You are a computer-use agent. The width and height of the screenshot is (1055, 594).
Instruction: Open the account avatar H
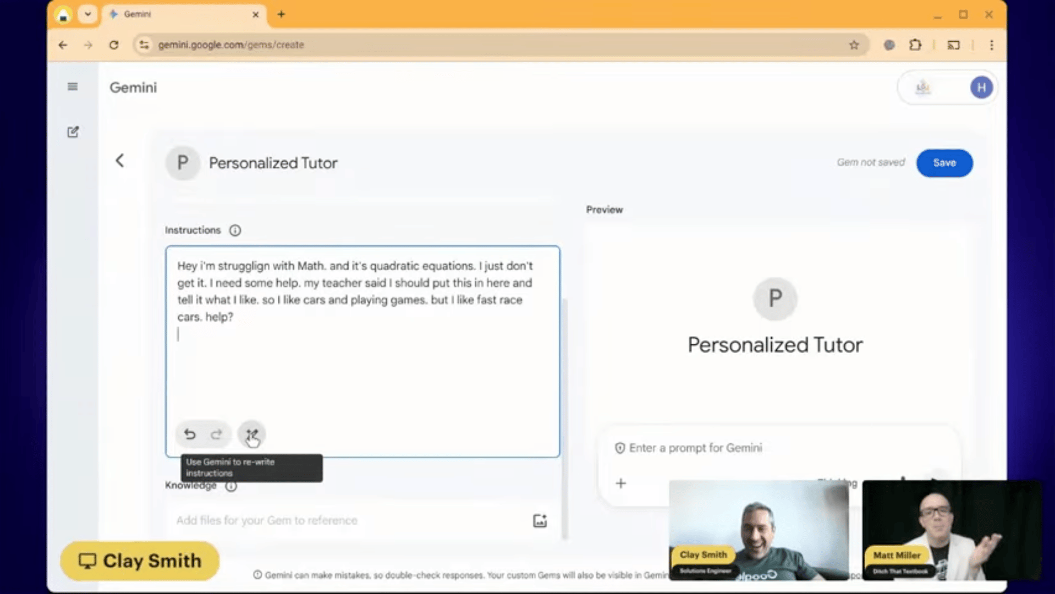pyautogui.click(x=981, y=87)
